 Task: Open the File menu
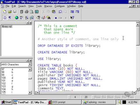click(x=7, y=6)
